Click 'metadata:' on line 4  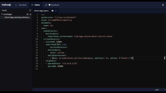pos(46,23)
